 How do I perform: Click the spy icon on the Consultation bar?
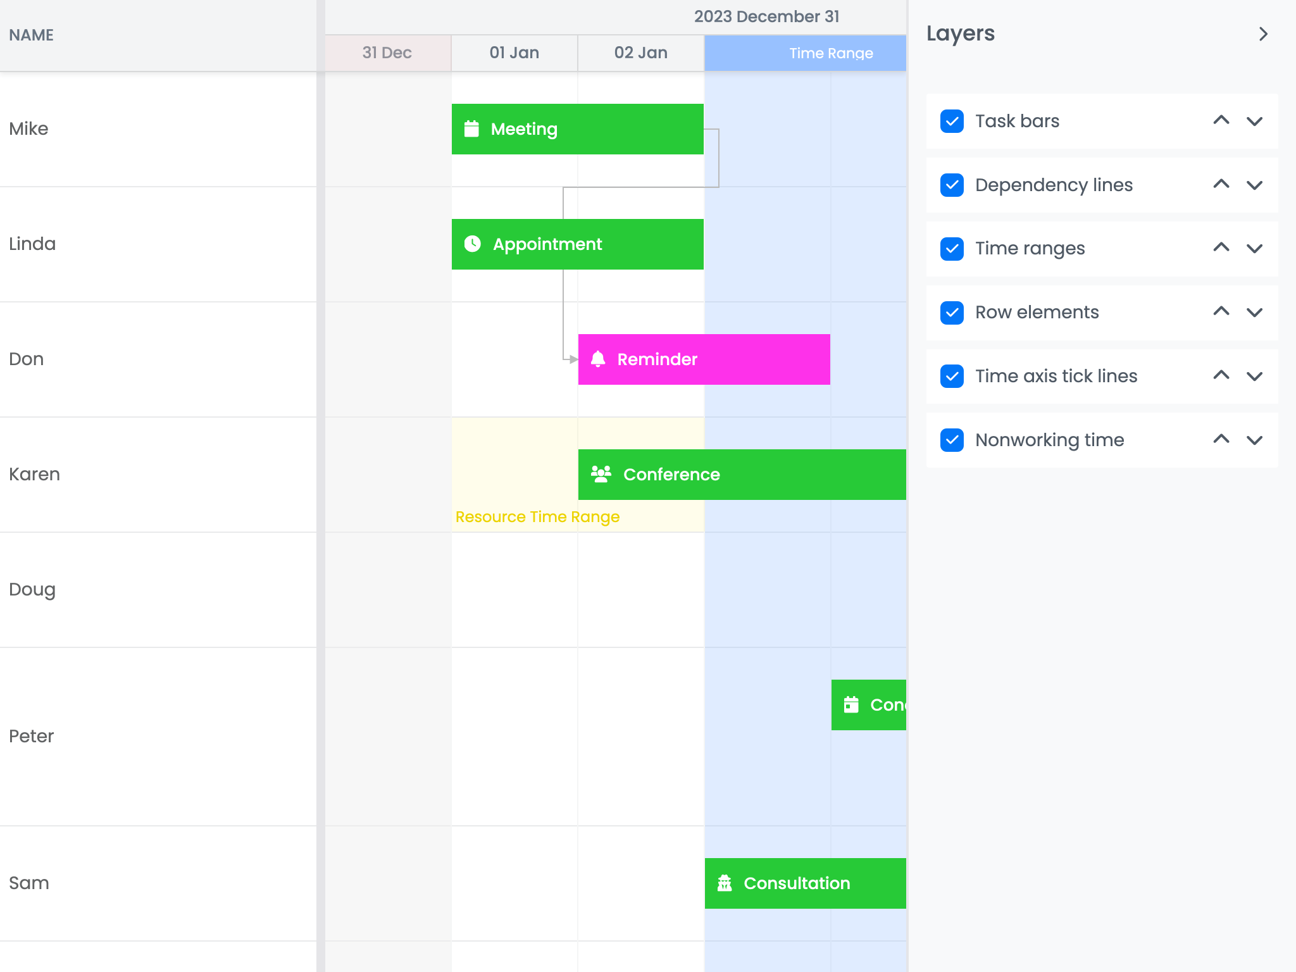pos(725,882)
